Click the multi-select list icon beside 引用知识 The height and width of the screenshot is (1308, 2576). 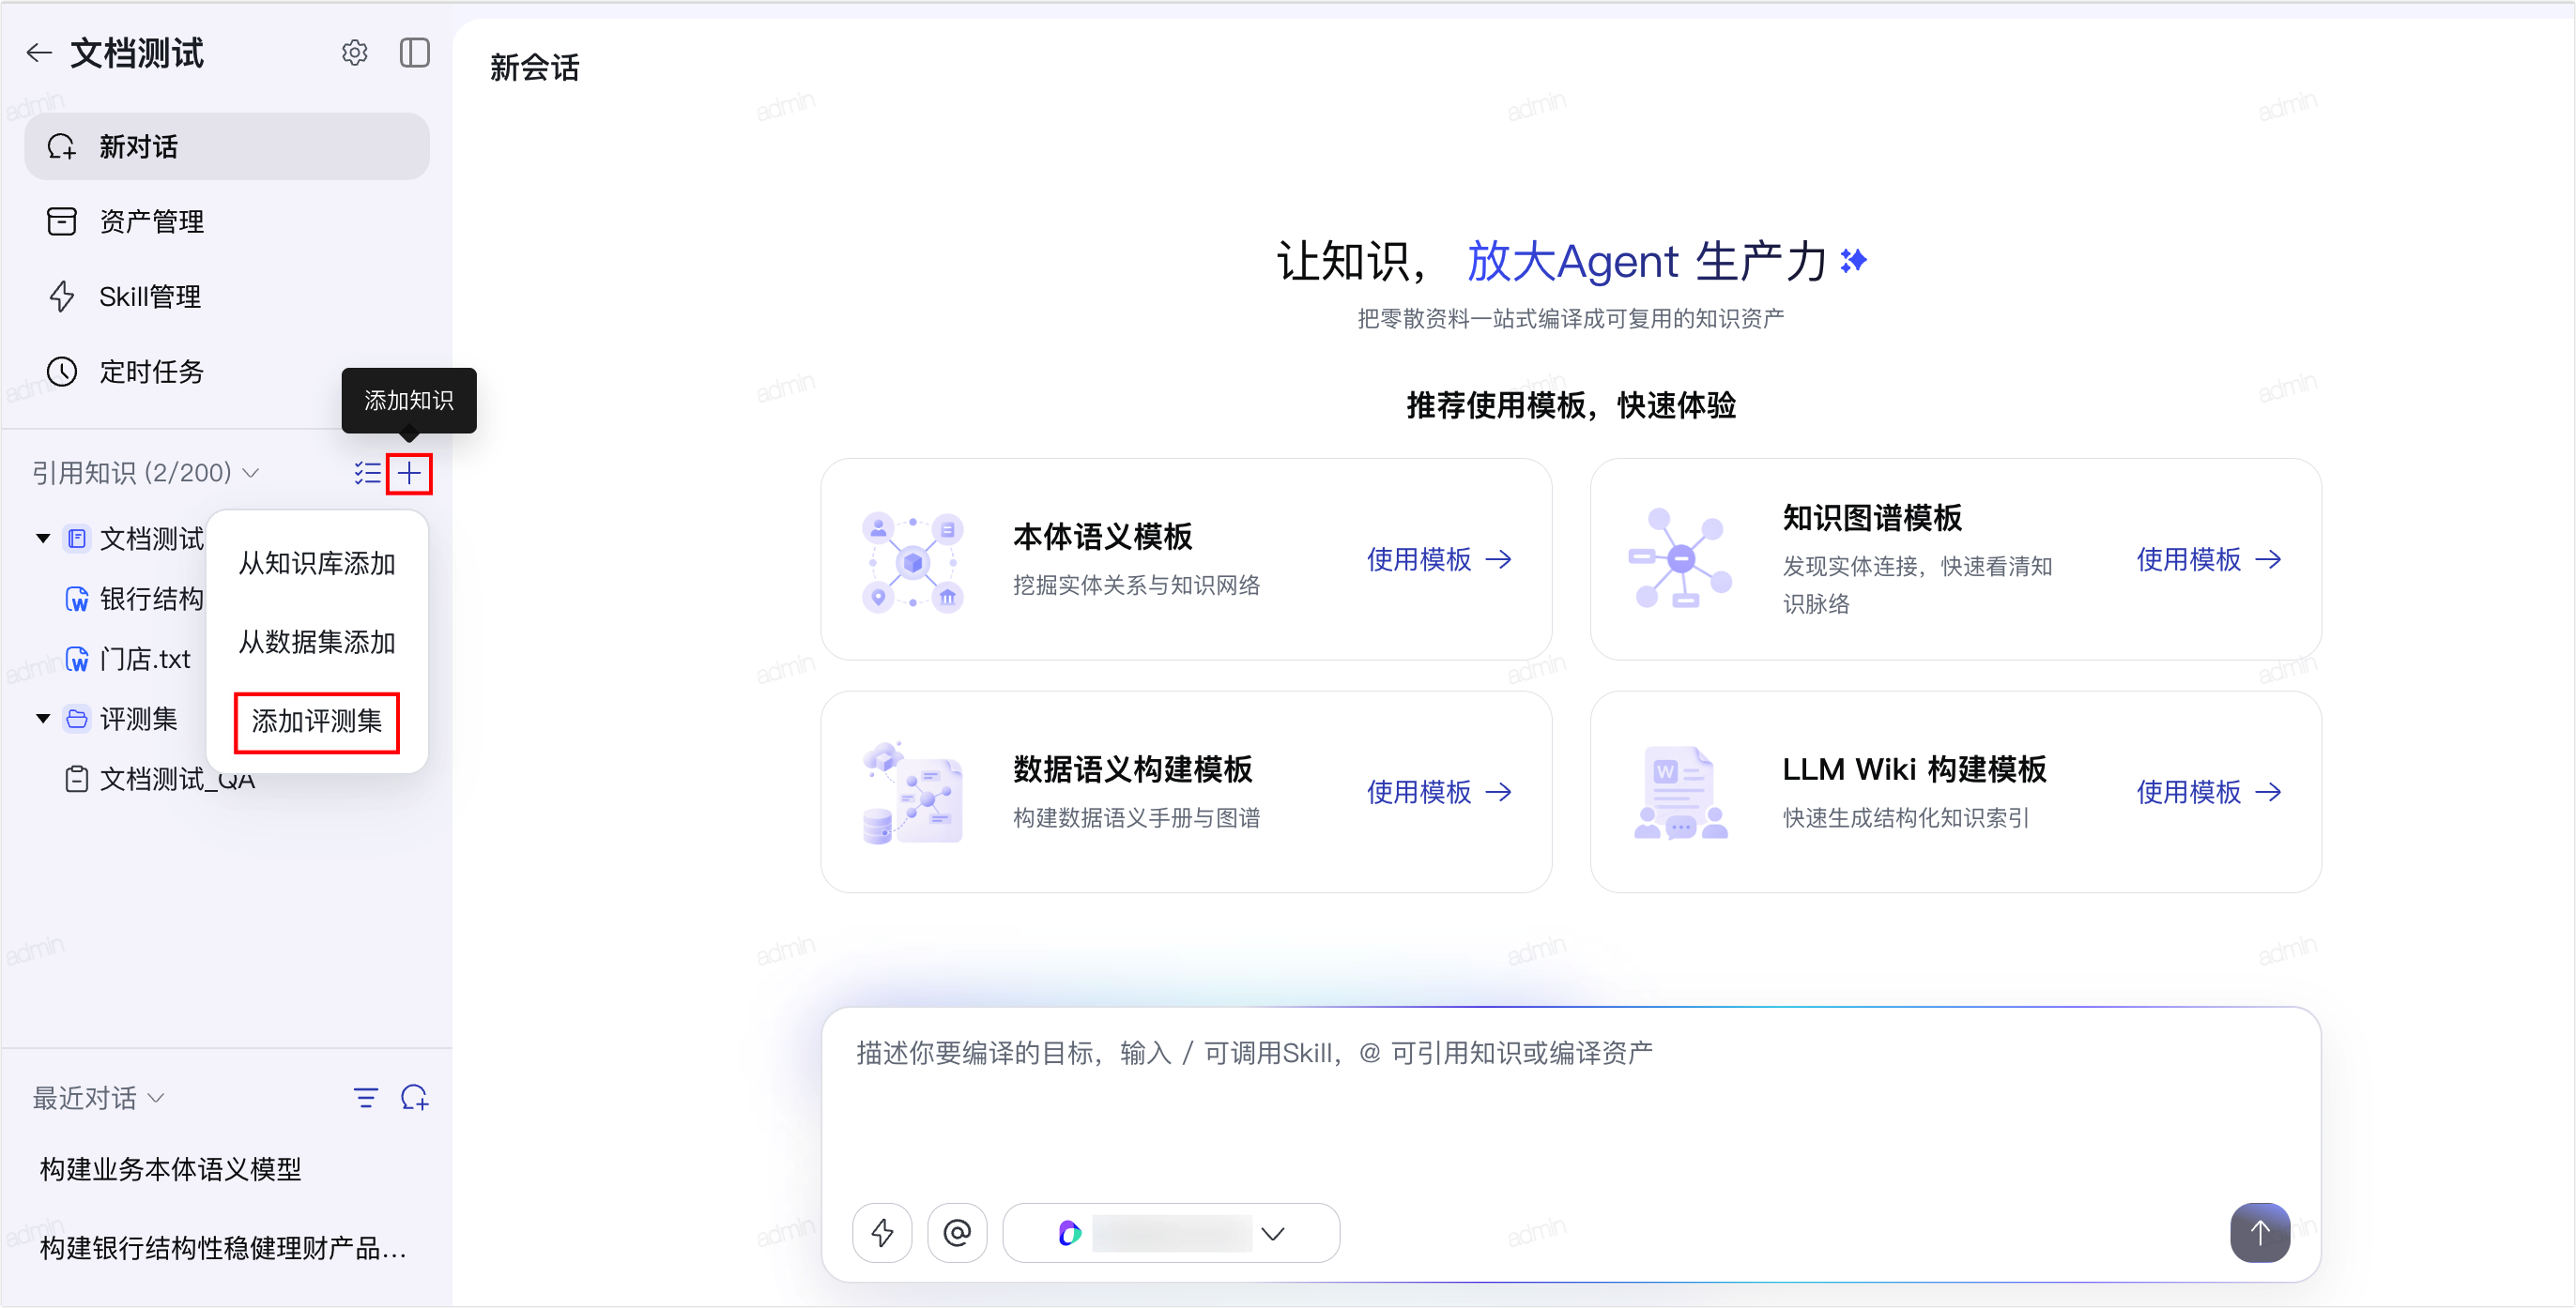coord(367,473)
